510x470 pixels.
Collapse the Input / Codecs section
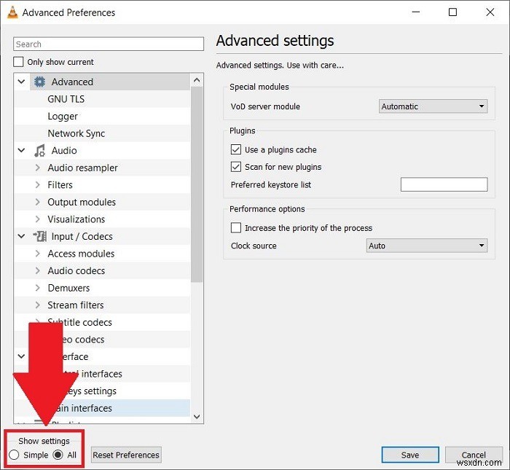click(x=21, y=236)
